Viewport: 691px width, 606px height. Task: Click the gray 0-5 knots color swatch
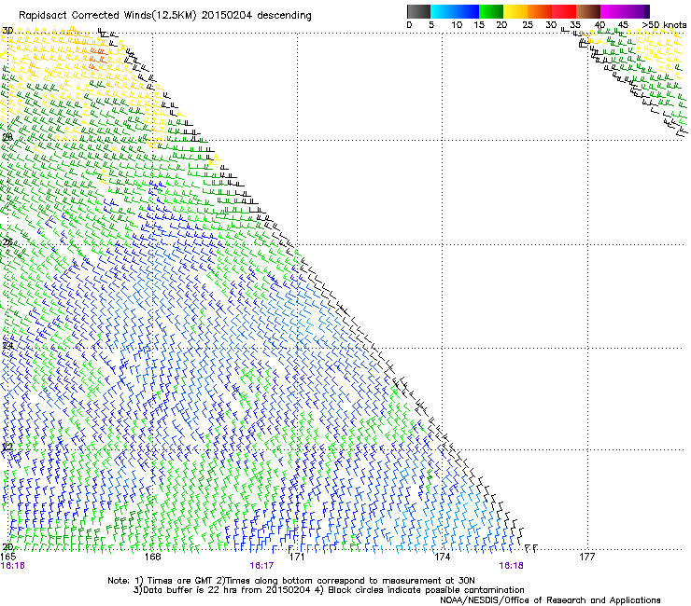(418, 11)
